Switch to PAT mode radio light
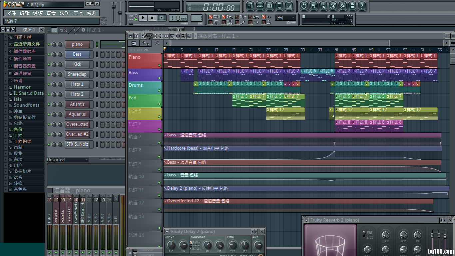The image size is (455, 256). coord(136,16)
